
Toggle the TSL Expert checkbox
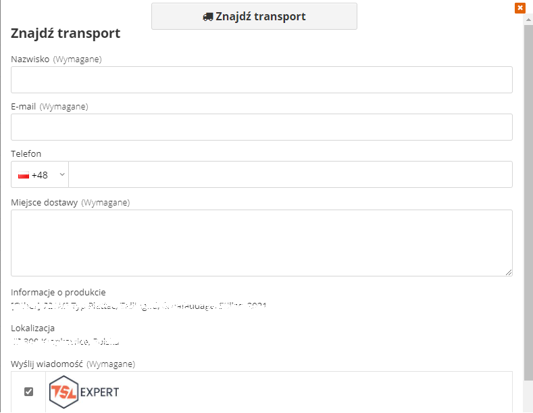pyautogui.click(x=29, y=392)
